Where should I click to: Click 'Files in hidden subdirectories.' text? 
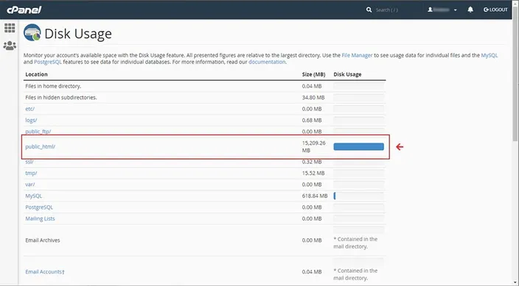(x=61, y=98)
